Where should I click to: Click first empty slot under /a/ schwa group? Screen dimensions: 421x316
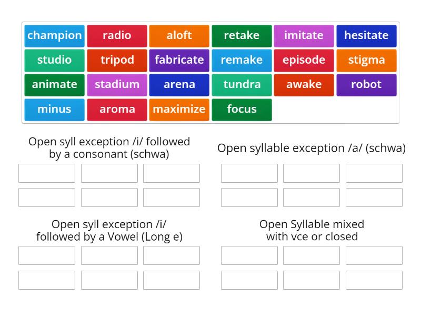(249, 173)
